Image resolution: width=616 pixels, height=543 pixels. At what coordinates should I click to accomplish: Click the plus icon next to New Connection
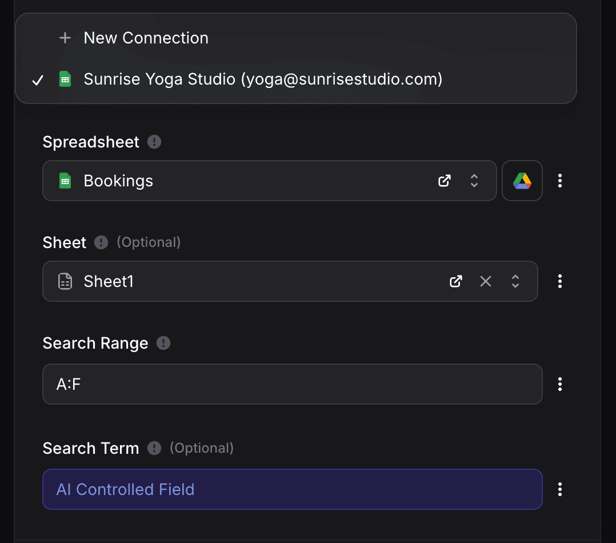65,38
